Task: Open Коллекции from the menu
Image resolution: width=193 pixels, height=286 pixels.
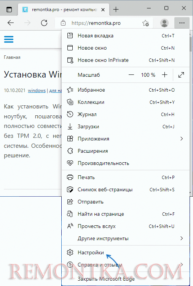Action: (x=126, y=102)
